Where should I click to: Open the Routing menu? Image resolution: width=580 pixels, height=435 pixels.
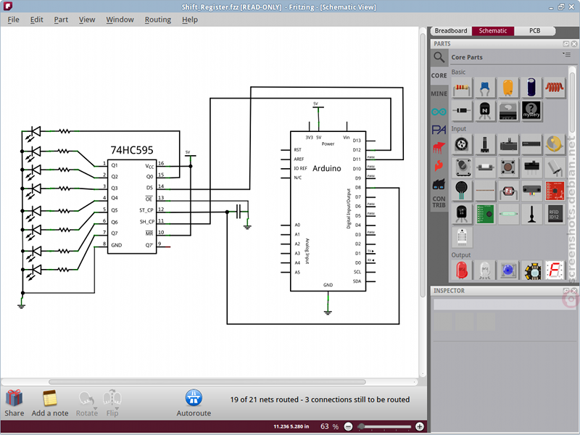(x=158, y=20)
